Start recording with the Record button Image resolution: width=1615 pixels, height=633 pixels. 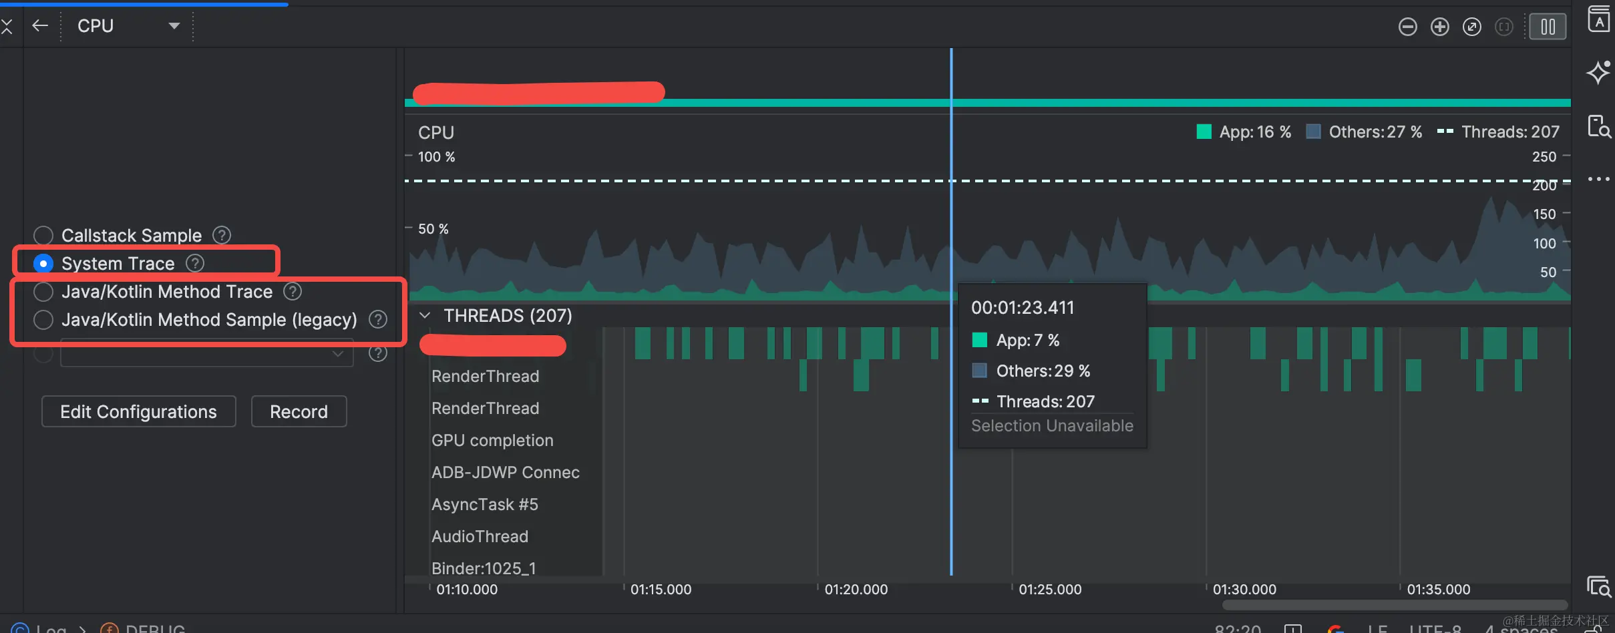click(299, 411)
